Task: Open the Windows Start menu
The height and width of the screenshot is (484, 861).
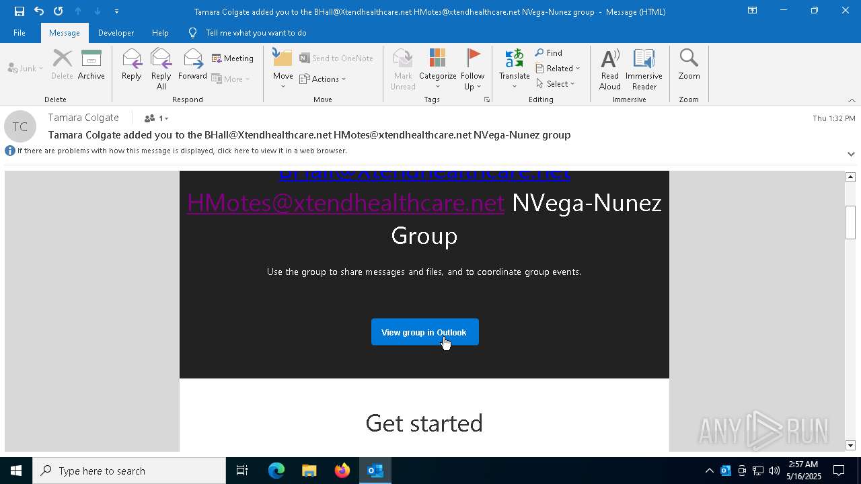Action: point(16,471)
